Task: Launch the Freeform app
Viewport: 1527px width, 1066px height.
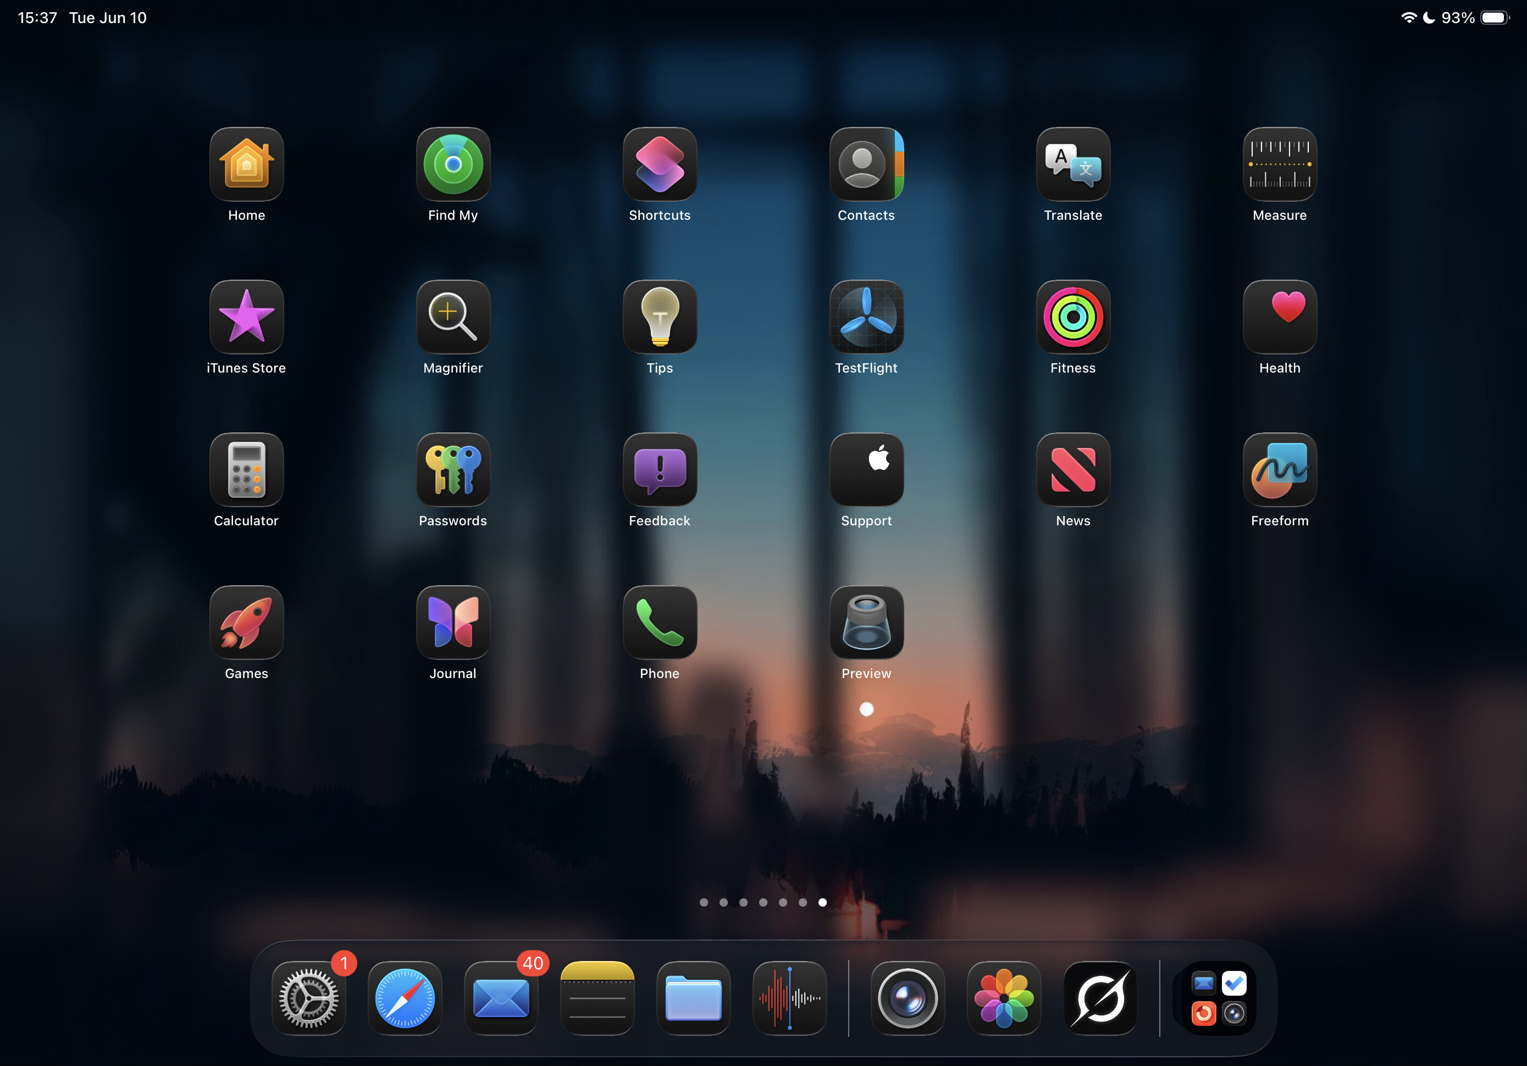Action: tap(1280, 470)
